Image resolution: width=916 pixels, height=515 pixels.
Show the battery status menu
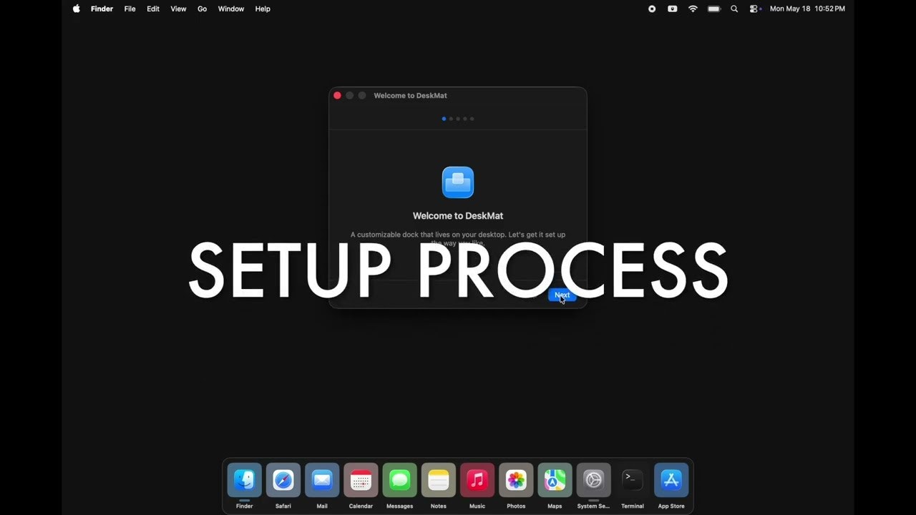tap(713, 9)
